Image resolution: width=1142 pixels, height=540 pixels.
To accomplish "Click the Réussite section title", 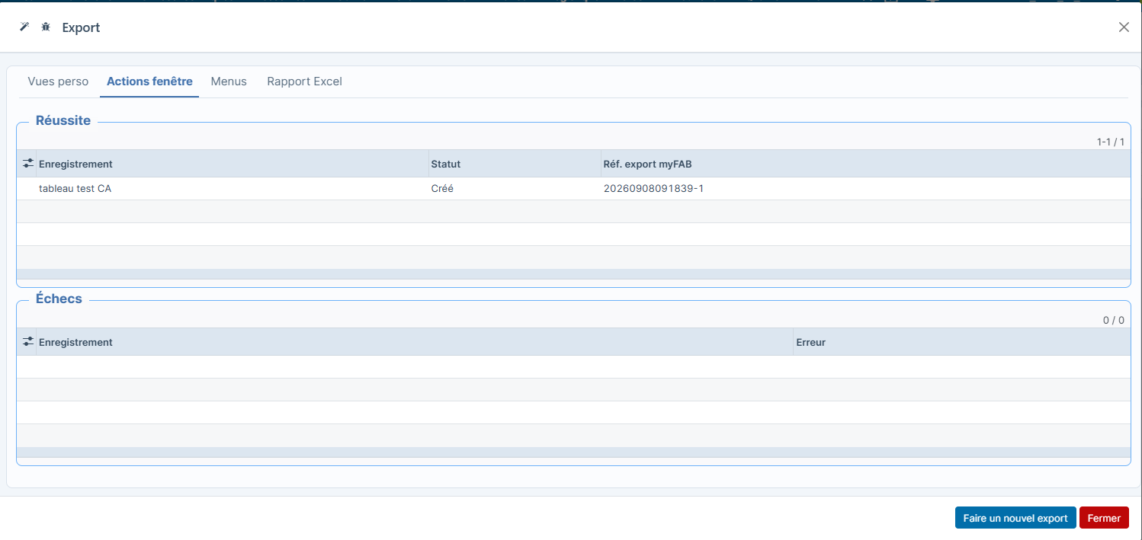I will point(63,120).
